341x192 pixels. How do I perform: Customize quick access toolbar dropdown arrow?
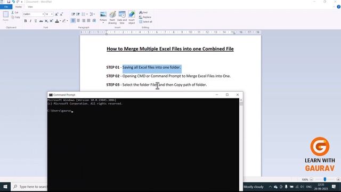22,2
